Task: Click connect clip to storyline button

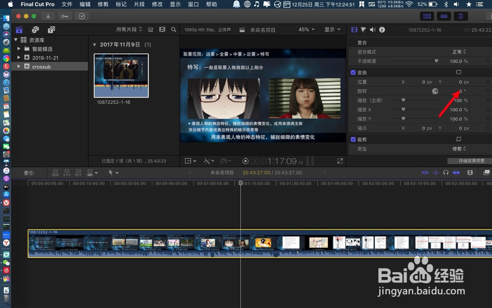Action: (x=55, y=172)
